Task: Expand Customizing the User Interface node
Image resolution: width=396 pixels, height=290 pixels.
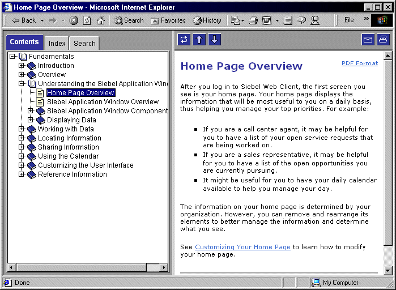Action: (x=21, y=165)
